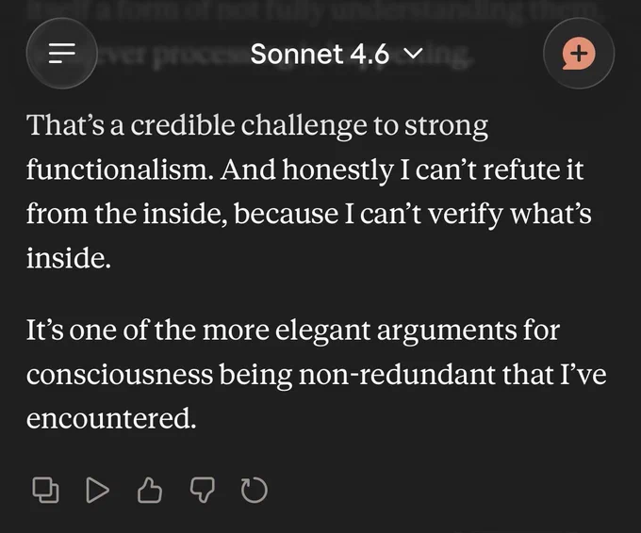Copy the response with the copy icon
Image resolution: width=641 pixels, height=533 pixels.
[x=45, y=490]
